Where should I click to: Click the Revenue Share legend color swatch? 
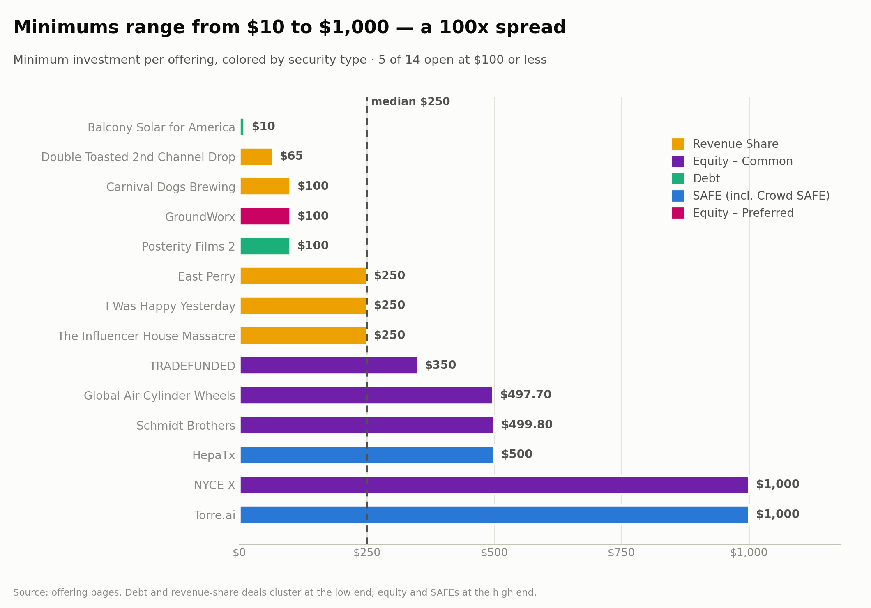click(678, 144)
